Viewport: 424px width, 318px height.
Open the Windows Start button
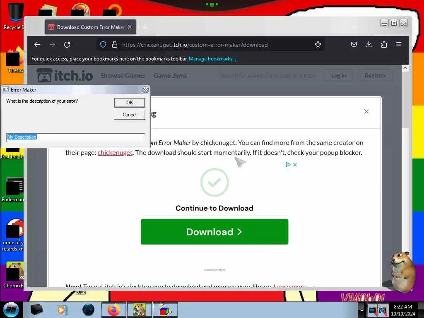pos(11,310)
